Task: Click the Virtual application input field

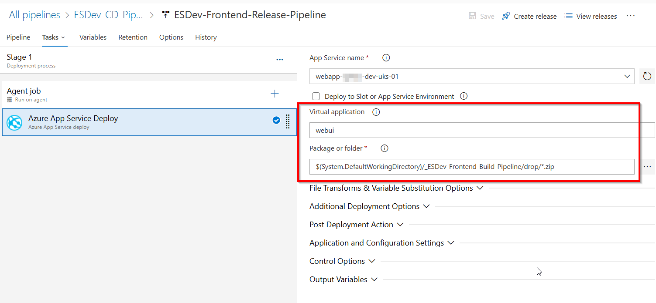Action: point(482,130)
